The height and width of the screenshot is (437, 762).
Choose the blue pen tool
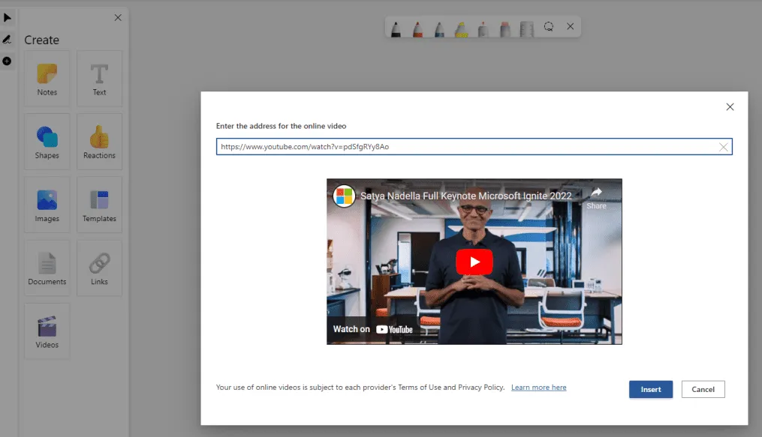point(438,27)
